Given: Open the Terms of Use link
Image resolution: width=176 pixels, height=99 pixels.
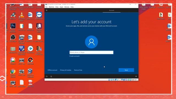Looking at the screenshot, I should click(78, 70).
